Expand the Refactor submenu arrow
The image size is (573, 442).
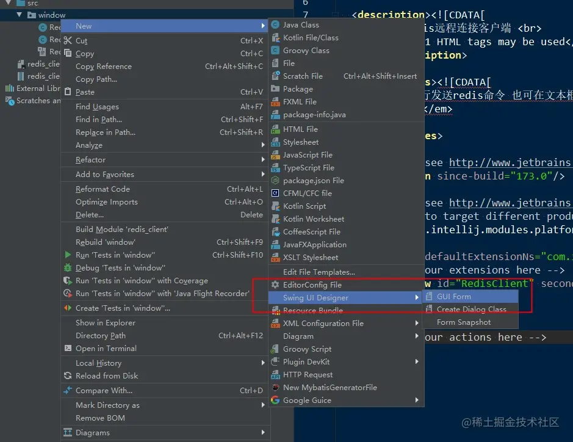pyautogui.click(x=263, y=160)
